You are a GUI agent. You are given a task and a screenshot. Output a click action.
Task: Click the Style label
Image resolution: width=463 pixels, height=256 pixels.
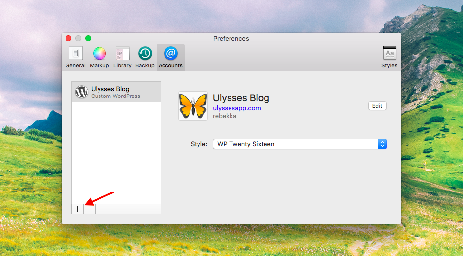pos(199,144)
